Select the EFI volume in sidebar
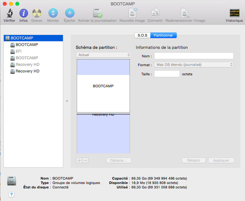 tap(33, 51)
